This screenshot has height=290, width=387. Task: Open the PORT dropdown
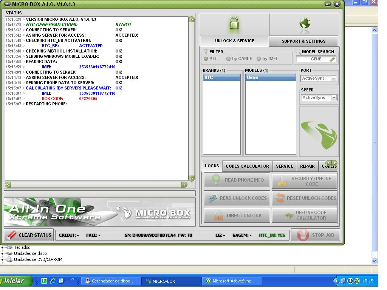click(333, 79)
